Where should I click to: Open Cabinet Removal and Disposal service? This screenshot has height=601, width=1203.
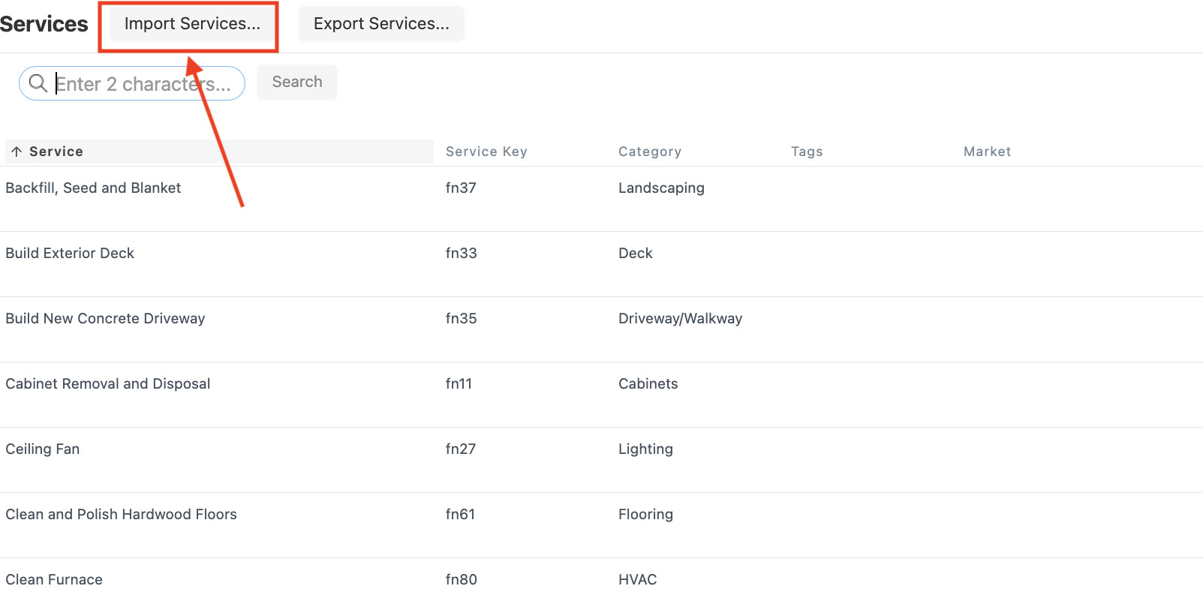coord(107,384)
